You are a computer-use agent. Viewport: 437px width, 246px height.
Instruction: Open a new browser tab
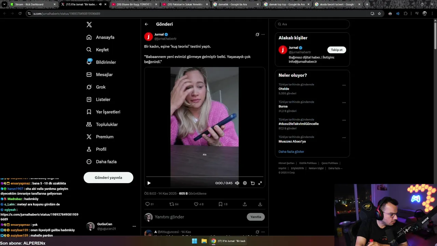point(367,4)
